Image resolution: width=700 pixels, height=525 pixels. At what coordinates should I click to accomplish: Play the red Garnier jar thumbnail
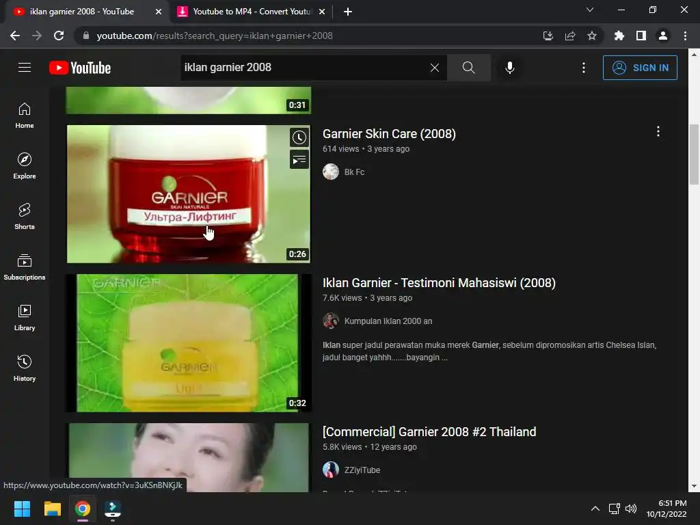coord(189,193)
